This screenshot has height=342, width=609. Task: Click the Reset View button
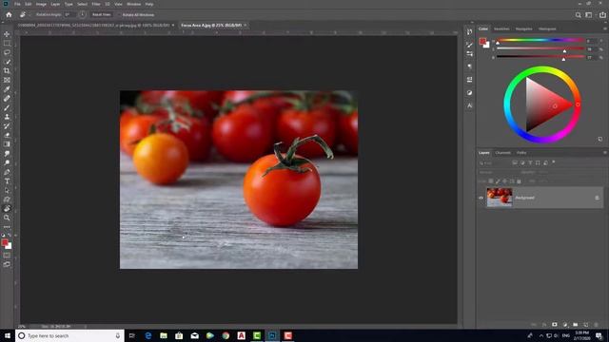click(x=102, y=15)
